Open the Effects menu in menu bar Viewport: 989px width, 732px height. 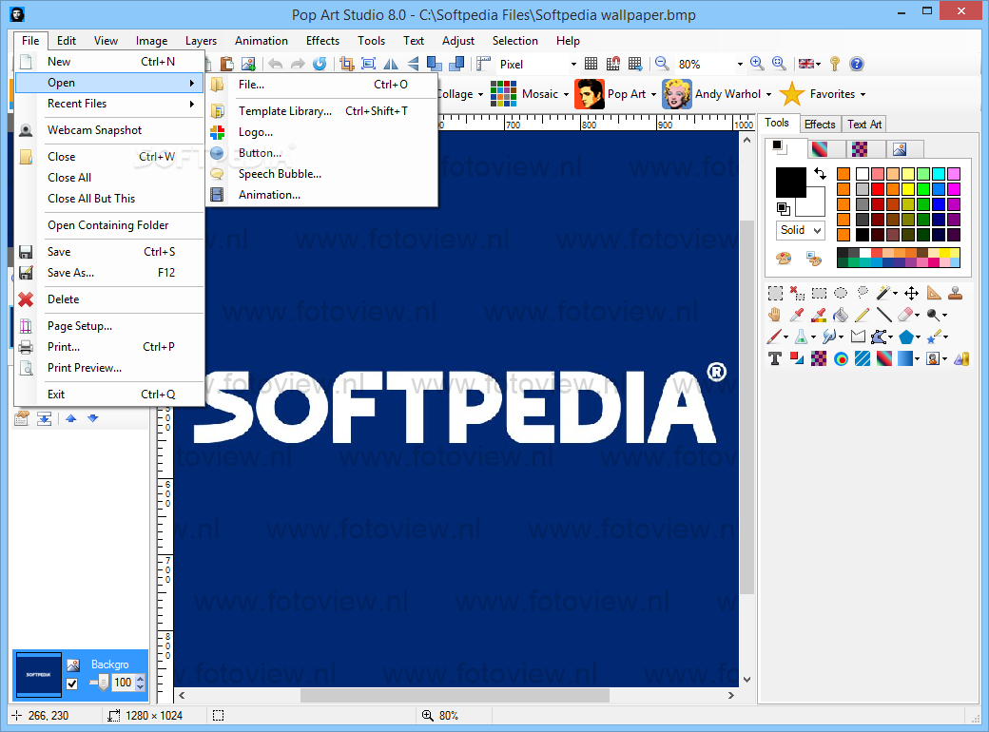click(322, 40)
